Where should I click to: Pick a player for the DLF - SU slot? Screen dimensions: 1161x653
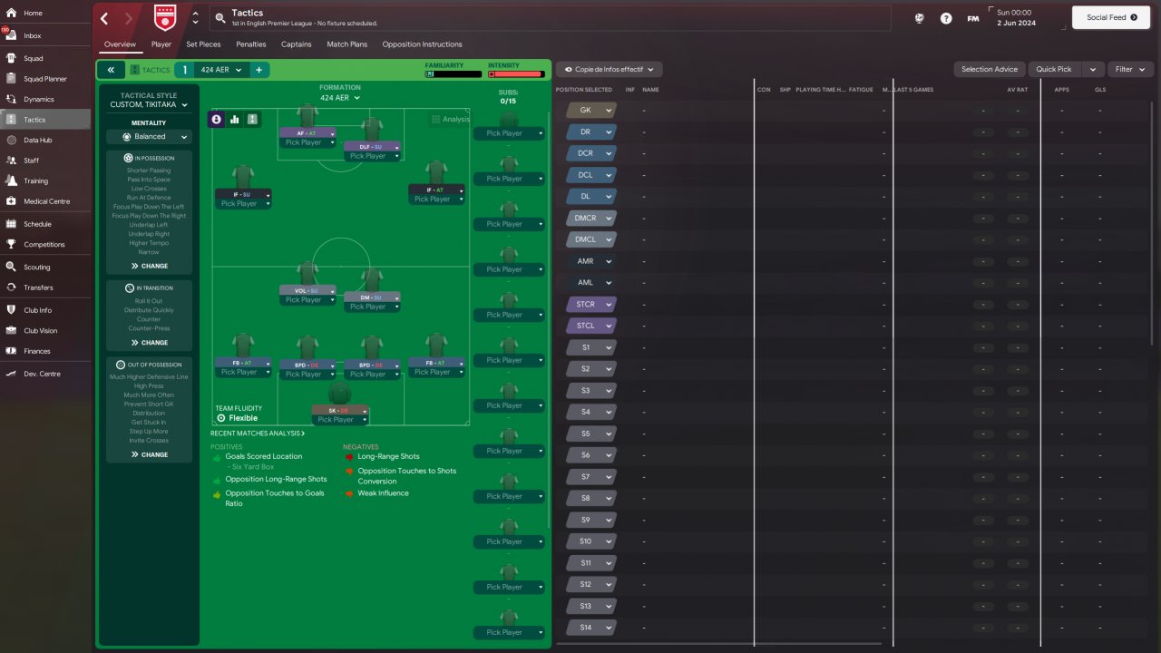(372, 156)
